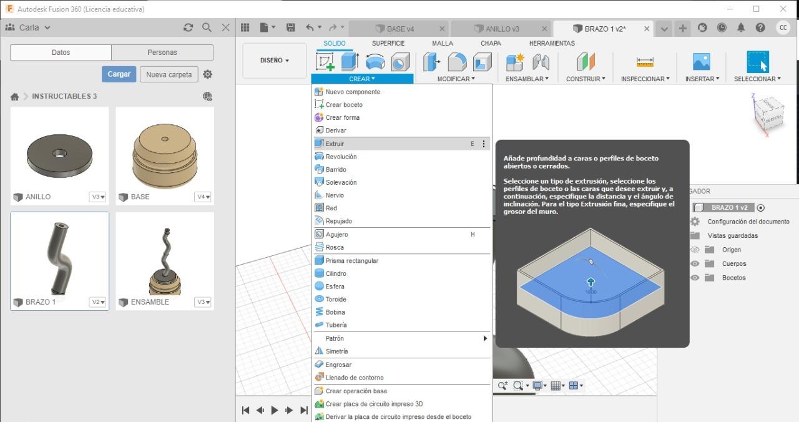Click the Nueva carpeta button
799x422 pixels.
coord(169,74)
